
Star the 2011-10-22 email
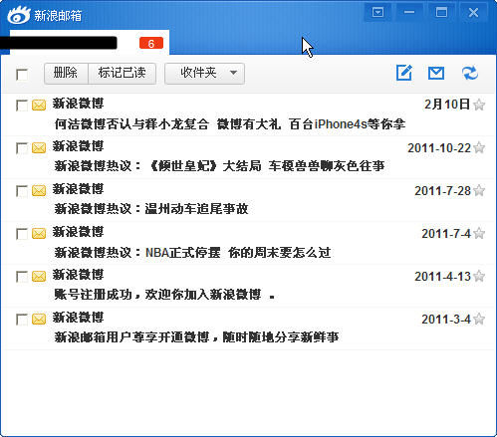[479, 147]
